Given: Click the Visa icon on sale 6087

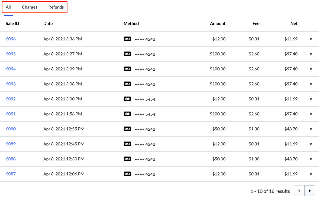Looking at the screenshot, I should 127,174.
